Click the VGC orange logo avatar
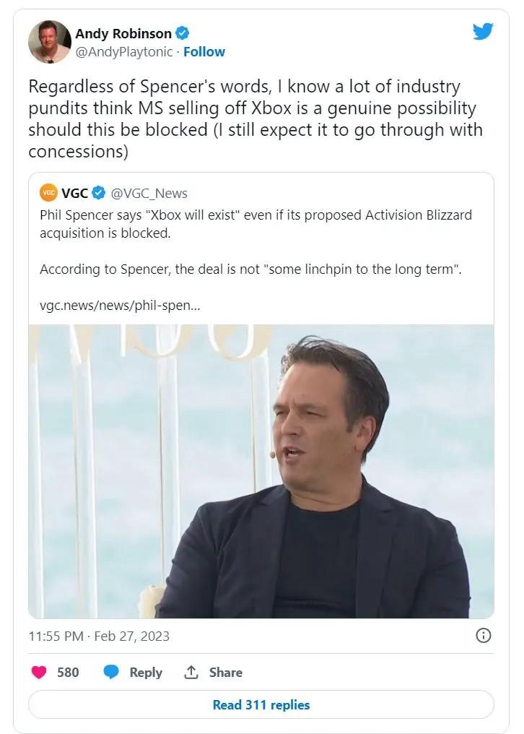The width and height of the screenshot is (524, 734). (x=48, y=193)
